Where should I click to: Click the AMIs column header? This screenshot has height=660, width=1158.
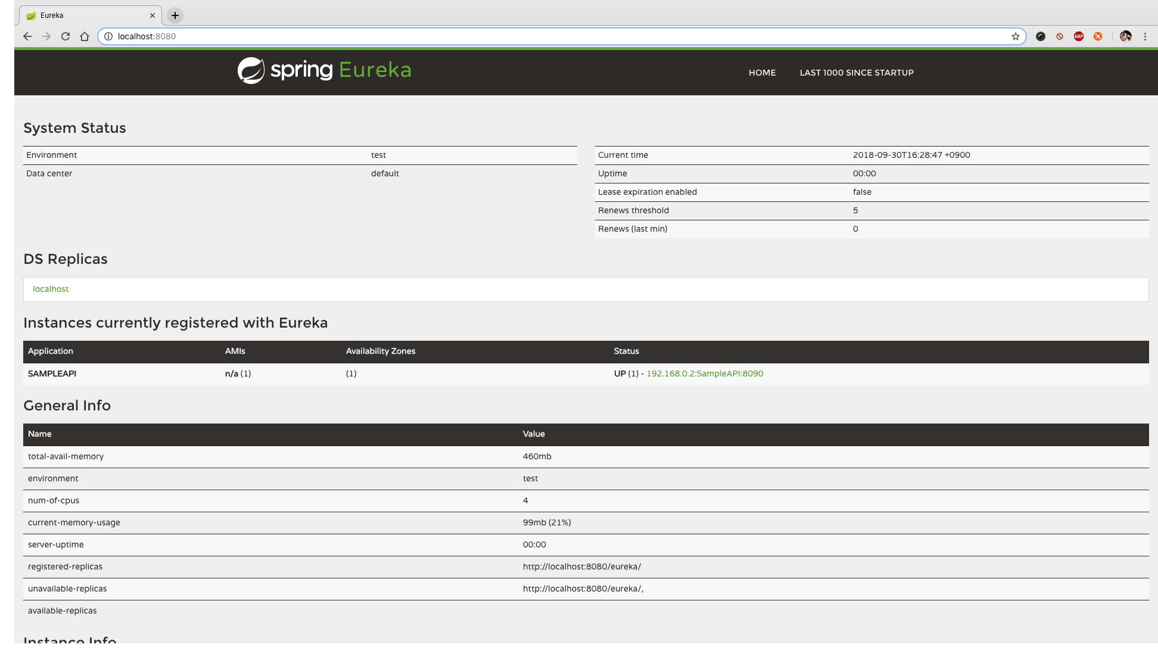tap(235, 351)
